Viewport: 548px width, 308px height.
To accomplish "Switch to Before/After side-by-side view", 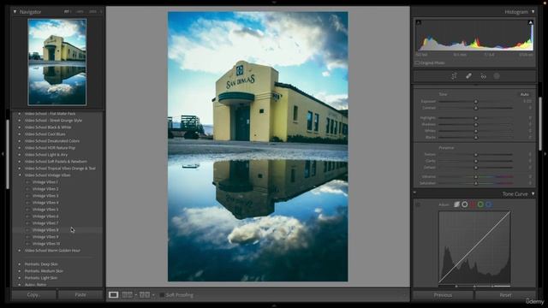I will (x=127, y=294).
